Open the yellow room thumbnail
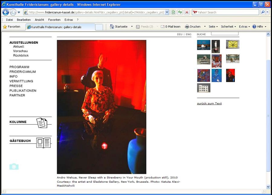This screenshot has width=272, height=195. (x=233, y=44)
